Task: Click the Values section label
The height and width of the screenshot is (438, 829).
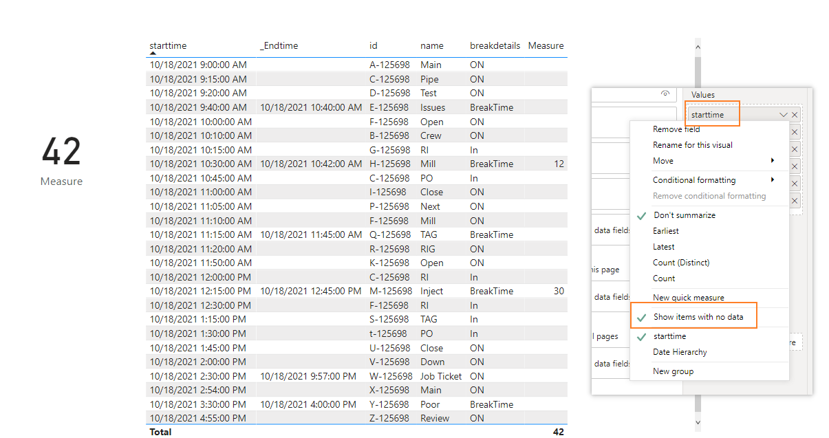Action: click(703, 95)
